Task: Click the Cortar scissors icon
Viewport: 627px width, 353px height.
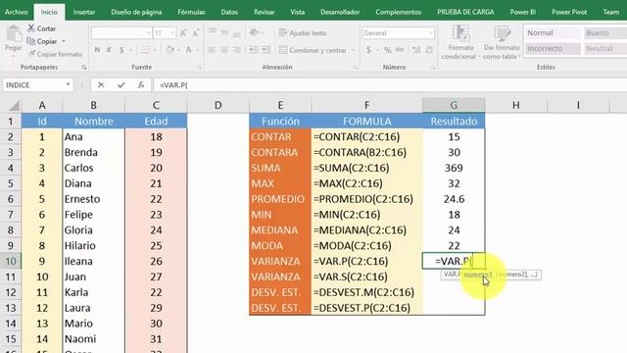Action: point(31,28)
